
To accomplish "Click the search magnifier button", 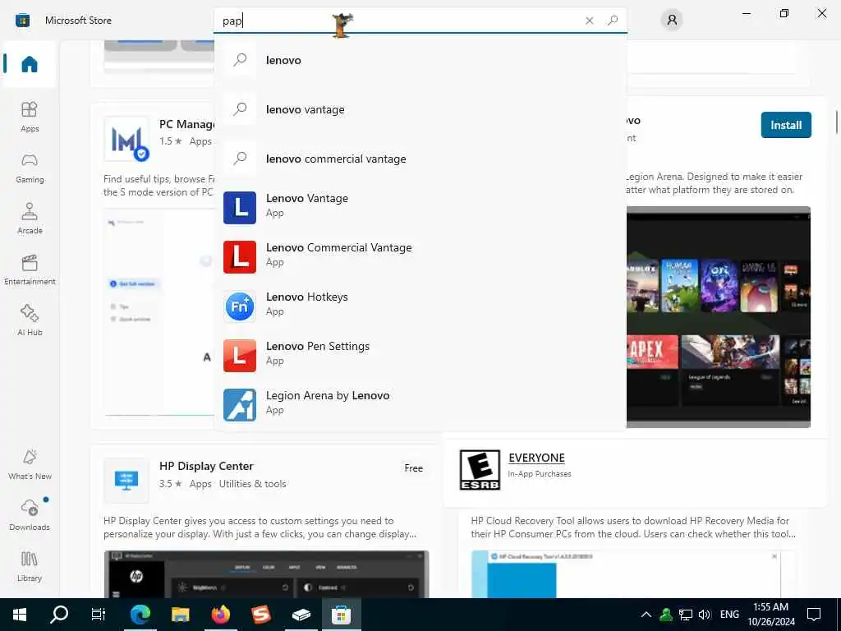I will pos(613,21).
